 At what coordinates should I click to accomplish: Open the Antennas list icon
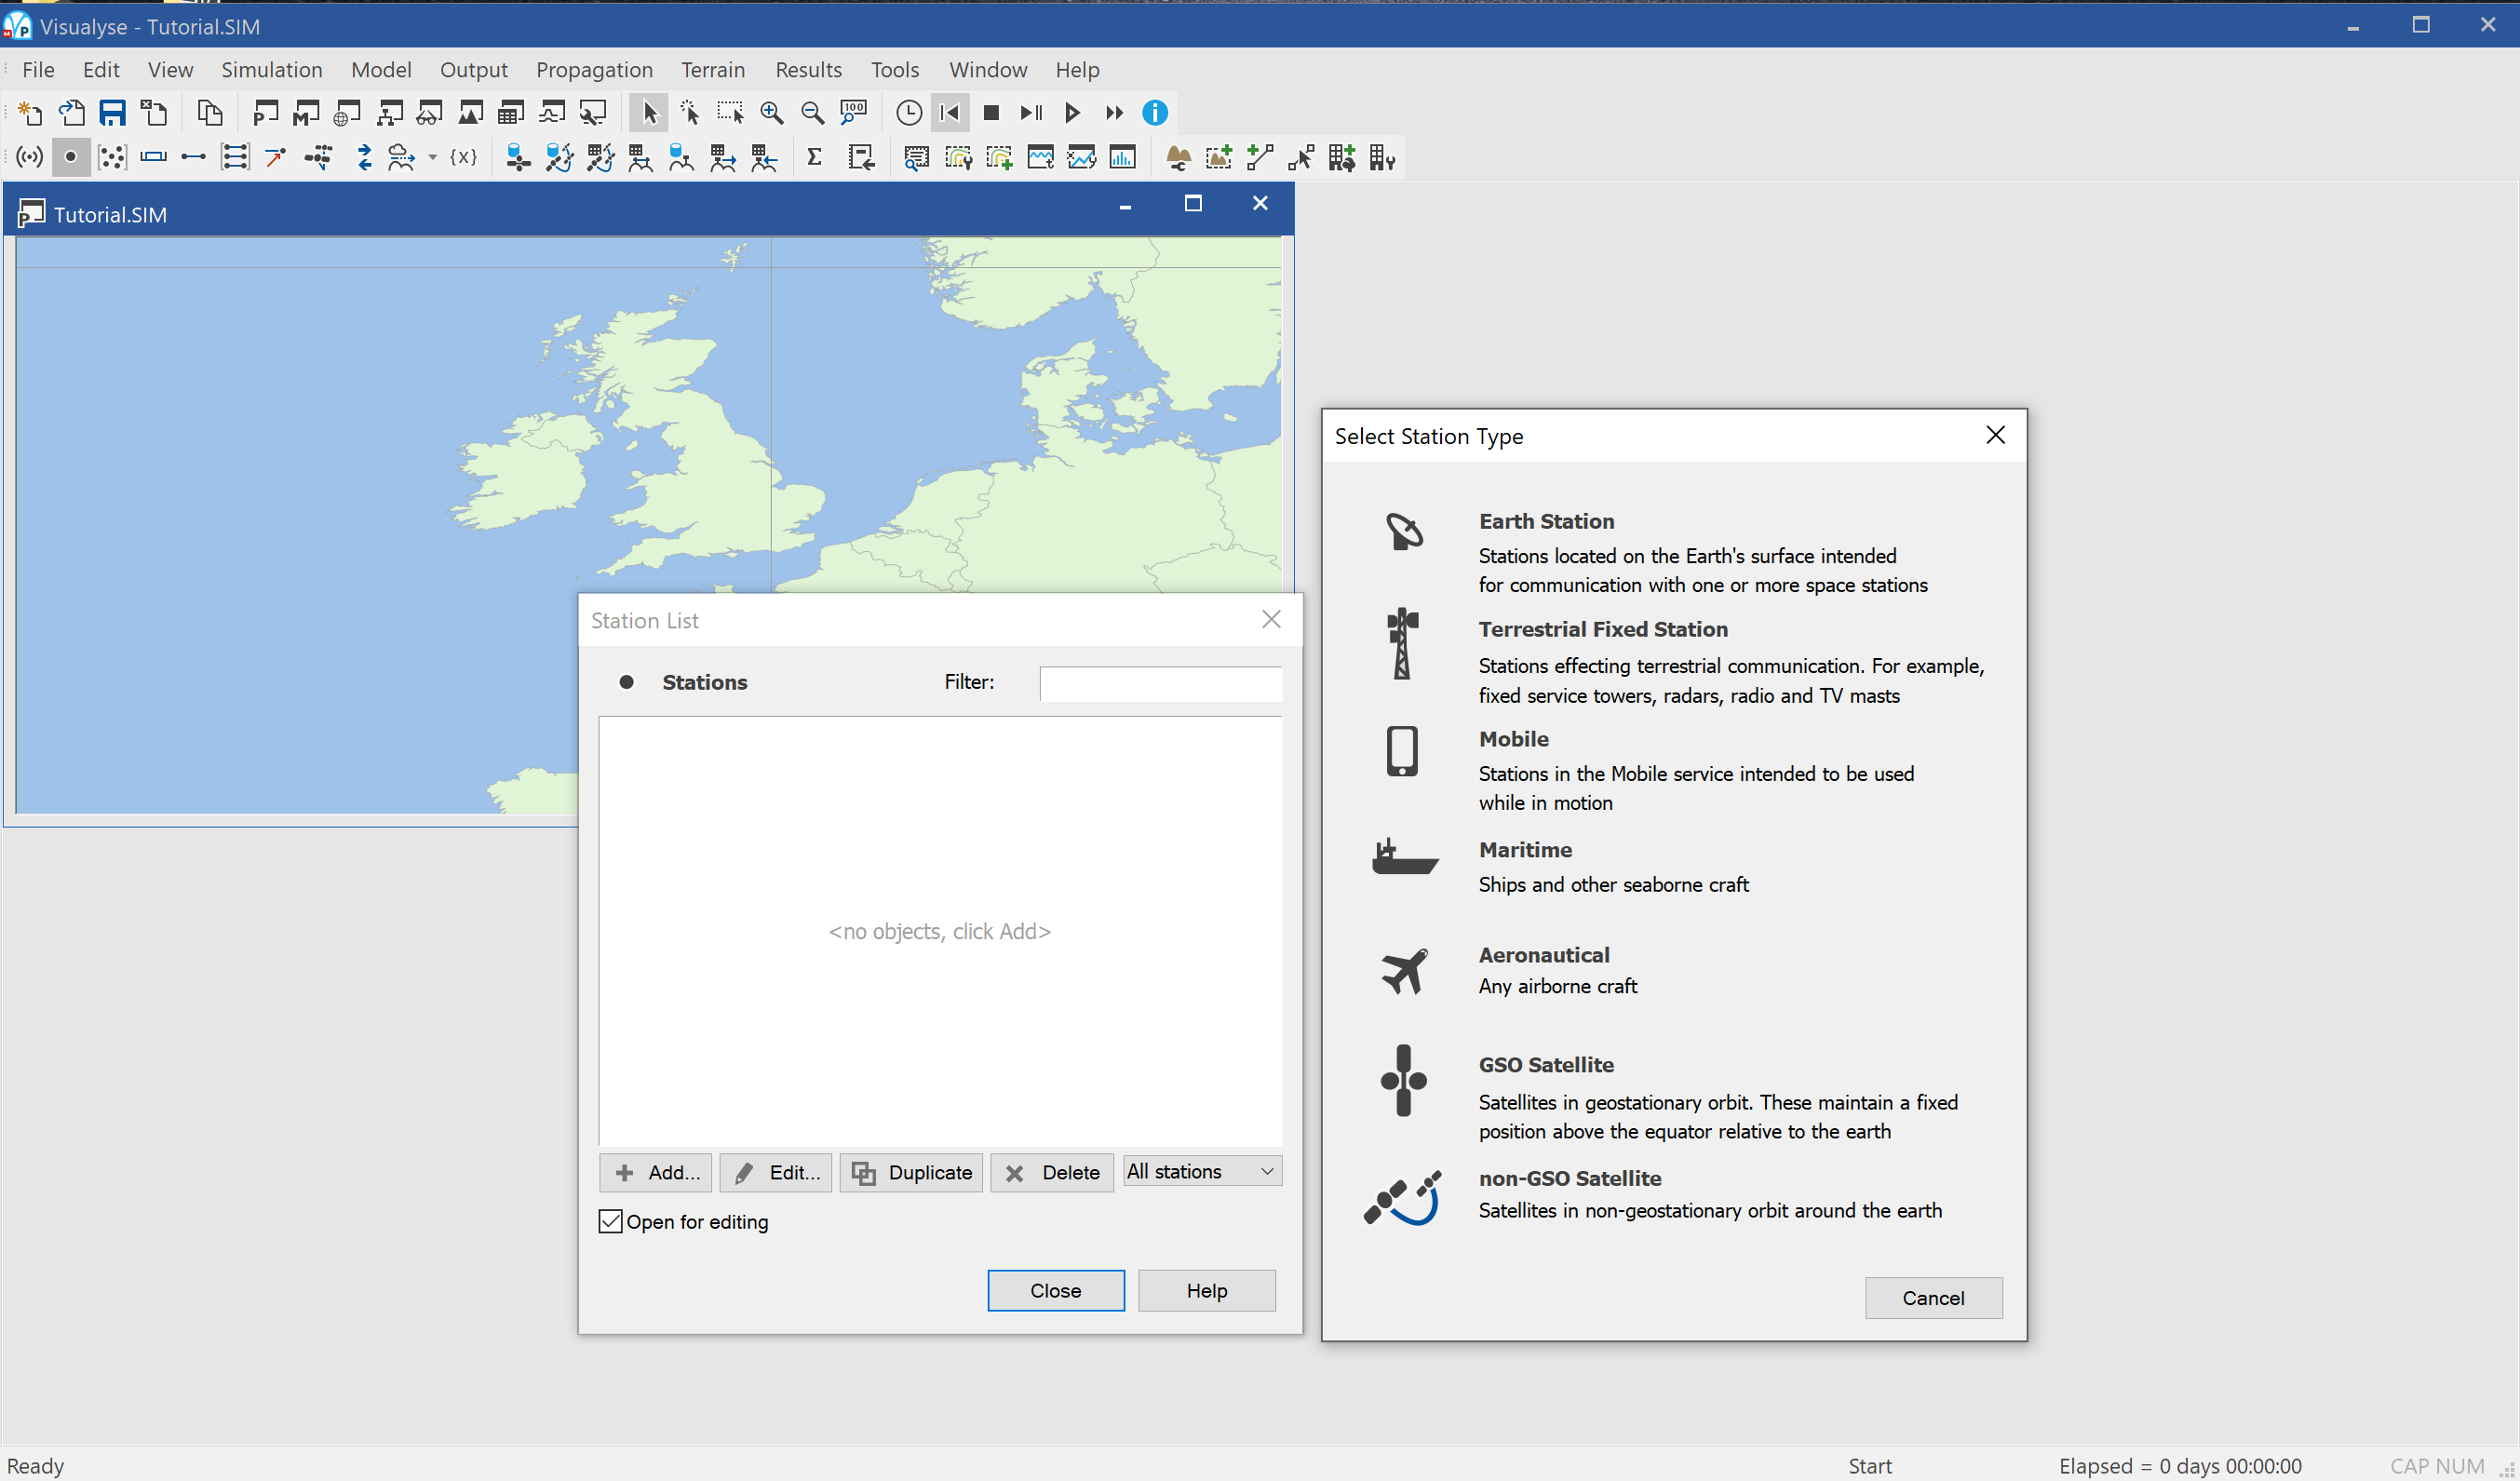pos(30,157)
